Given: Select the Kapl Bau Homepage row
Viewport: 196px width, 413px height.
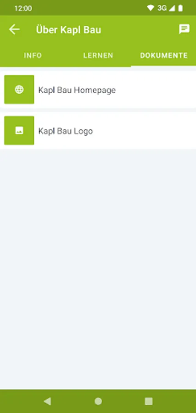Looking at the screenshot, I should click(x=98, y=89).
